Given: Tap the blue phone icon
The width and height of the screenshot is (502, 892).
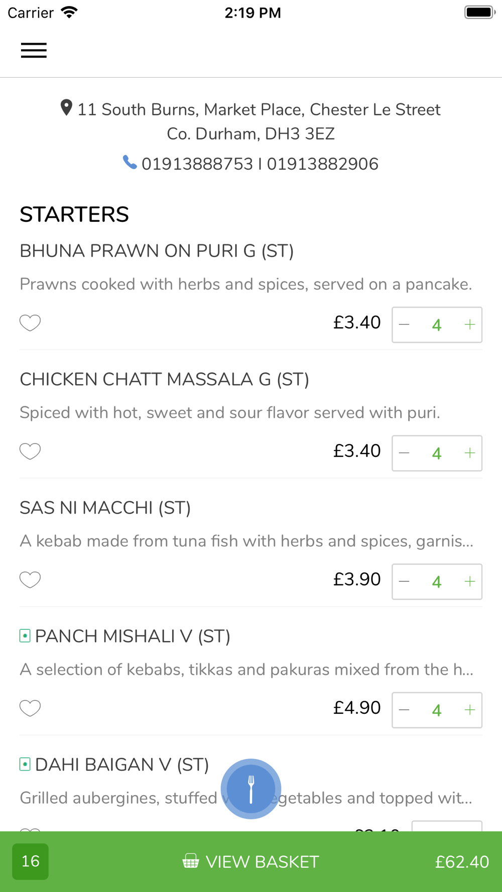Looking at the screenshot, I should tap(130, 163).
